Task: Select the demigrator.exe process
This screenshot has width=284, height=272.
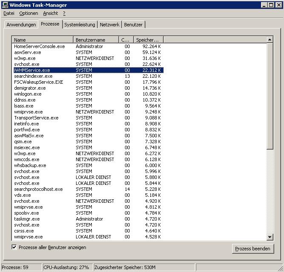Action: tap(88, 88)
